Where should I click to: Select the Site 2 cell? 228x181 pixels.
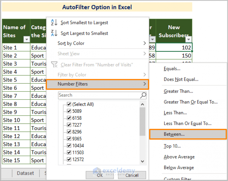16,56
